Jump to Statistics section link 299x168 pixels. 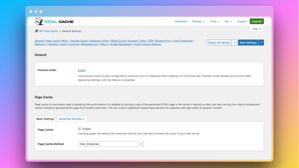click(x=40, y=44)
